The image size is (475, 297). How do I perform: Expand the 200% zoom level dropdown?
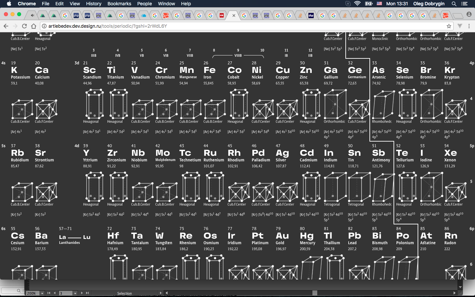tap(42, 293)
